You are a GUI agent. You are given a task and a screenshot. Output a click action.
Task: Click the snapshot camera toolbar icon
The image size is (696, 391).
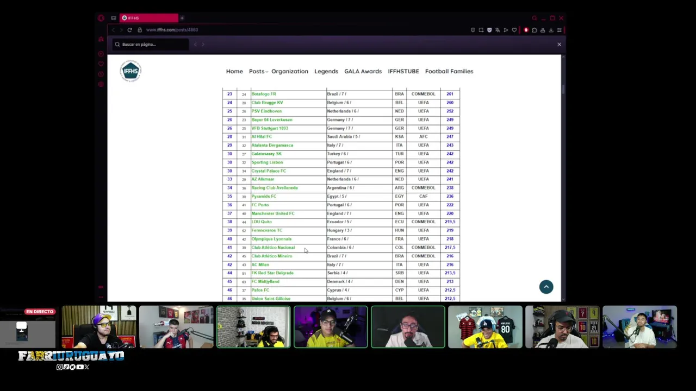pos(481,30)
